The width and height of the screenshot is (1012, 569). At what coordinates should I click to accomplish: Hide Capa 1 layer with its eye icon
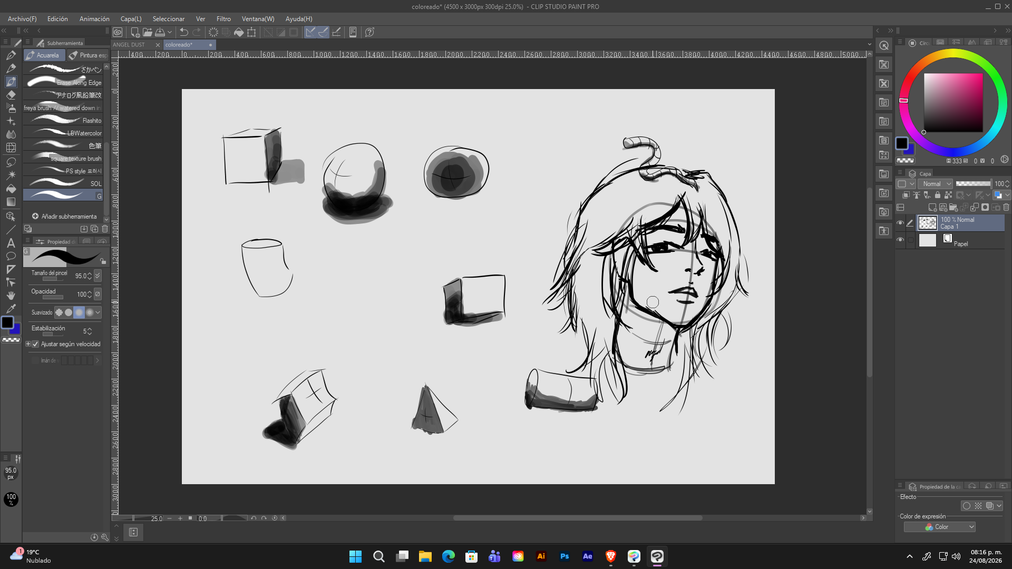coord(900,223)
